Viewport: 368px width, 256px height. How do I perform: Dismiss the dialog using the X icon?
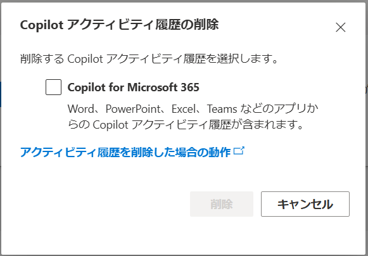(x=340, y=27)
